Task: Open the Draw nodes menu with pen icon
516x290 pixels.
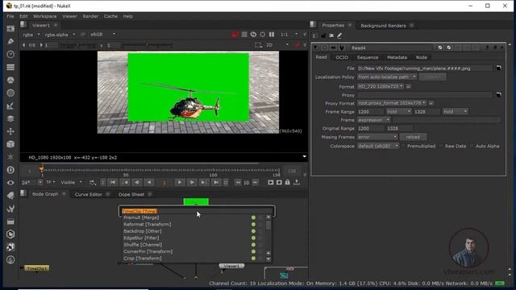Action: pos(10,41)
